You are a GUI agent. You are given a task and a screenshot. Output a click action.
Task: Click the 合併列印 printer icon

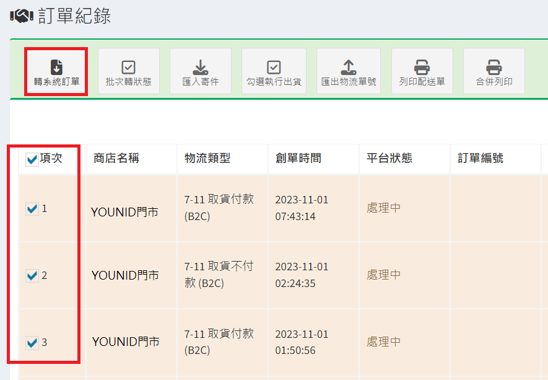494,67
